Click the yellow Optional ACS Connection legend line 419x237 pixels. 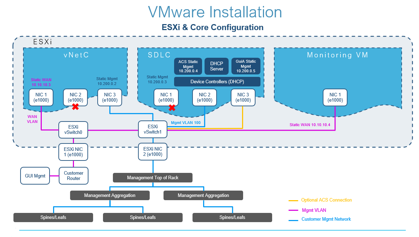[293, 201]
